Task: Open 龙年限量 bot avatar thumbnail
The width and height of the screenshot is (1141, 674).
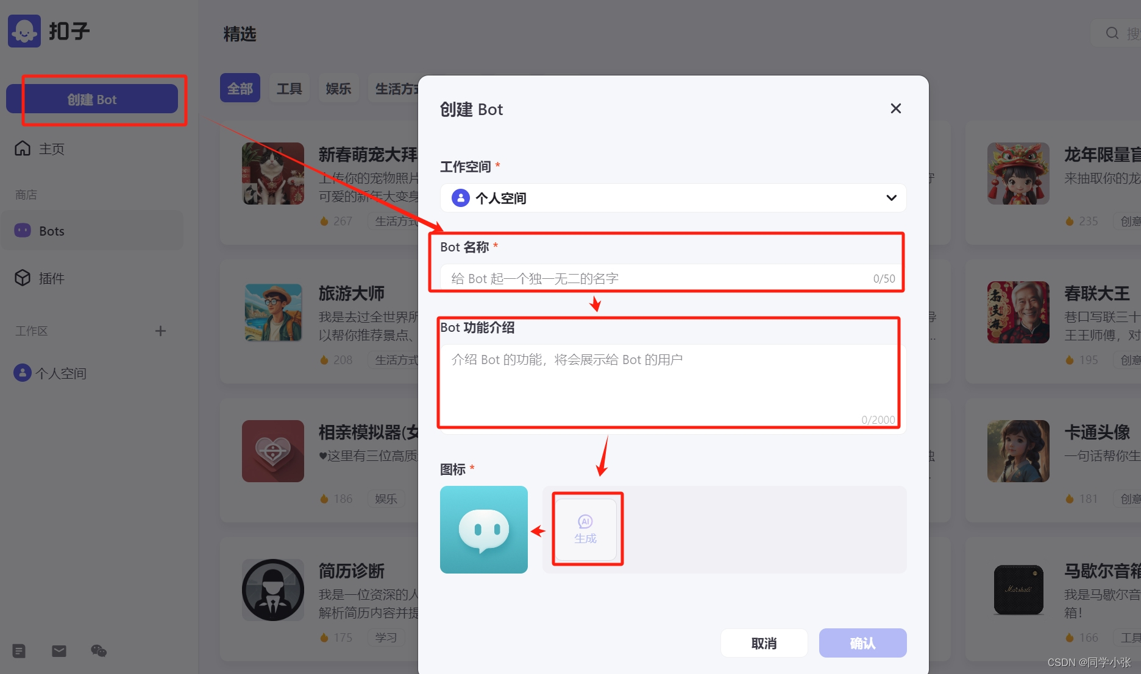Action: 1018,174
